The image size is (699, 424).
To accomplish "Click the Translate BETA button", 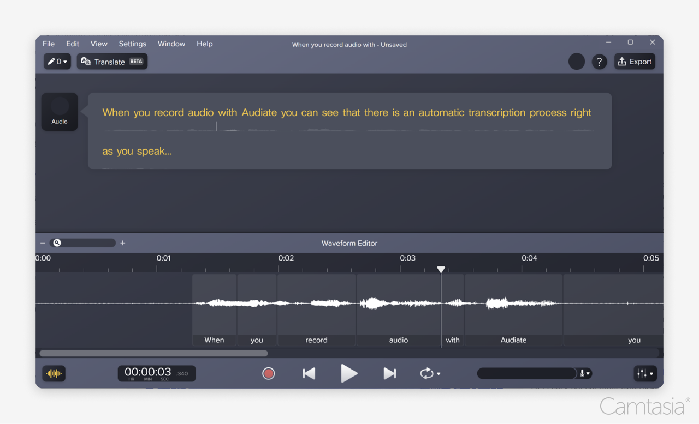I will point(112,62).
